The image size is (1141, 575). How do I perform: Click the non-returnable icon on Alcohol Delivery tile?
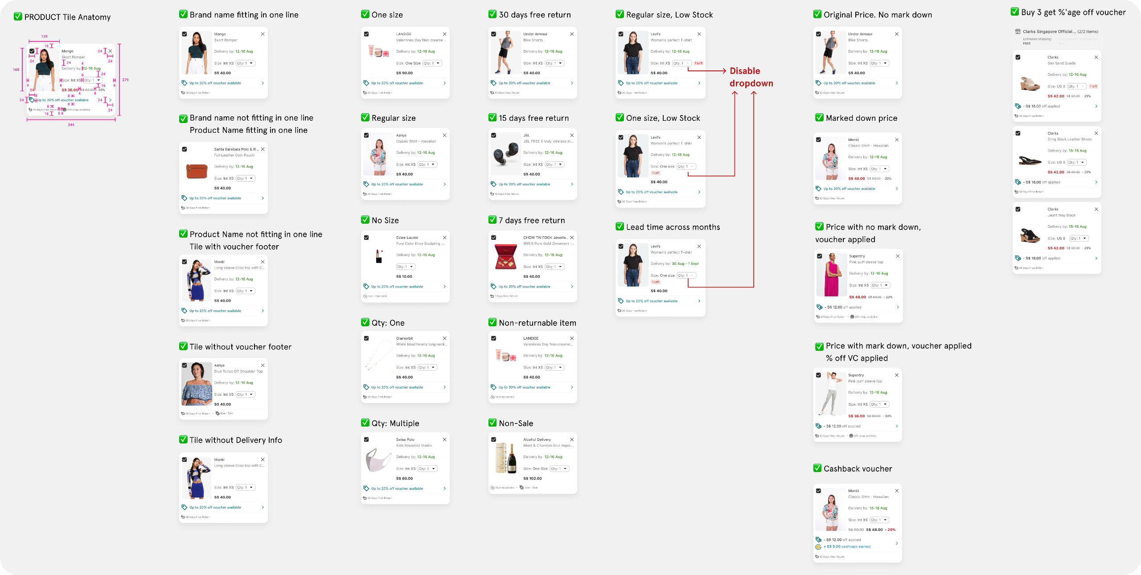[x=493, y=488]
